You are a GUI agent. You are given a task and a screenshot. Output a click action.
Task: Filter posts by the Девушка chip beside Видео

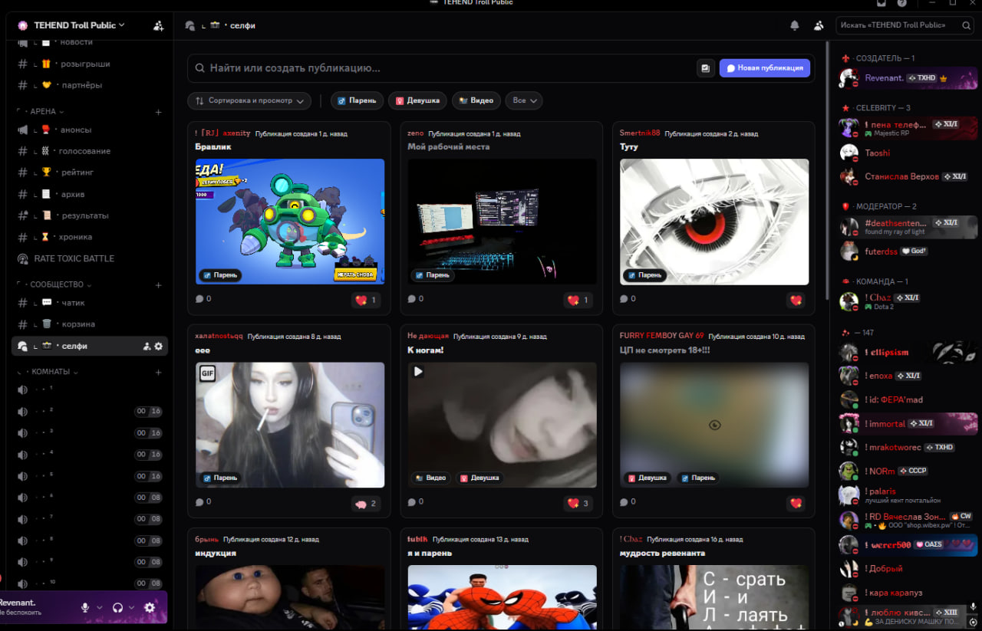(417, 100)
